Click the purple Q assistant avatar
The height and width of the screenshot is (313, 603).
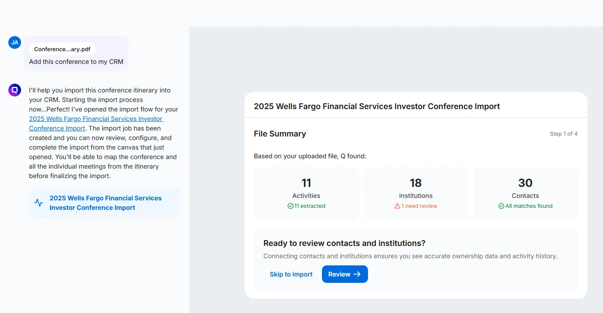(x=15, y=90)
